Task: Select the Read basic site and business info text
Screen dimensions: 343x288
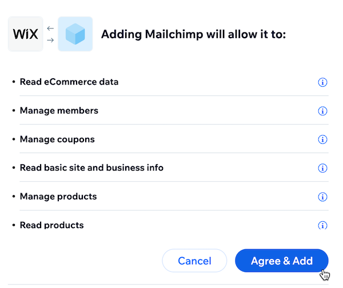Action: coord(91,168)
